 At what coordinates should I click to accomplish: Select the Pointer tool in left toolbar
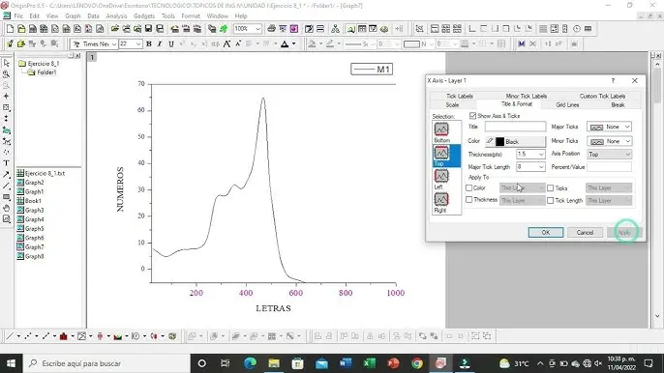pyautogui.click(x=7, y=63)
